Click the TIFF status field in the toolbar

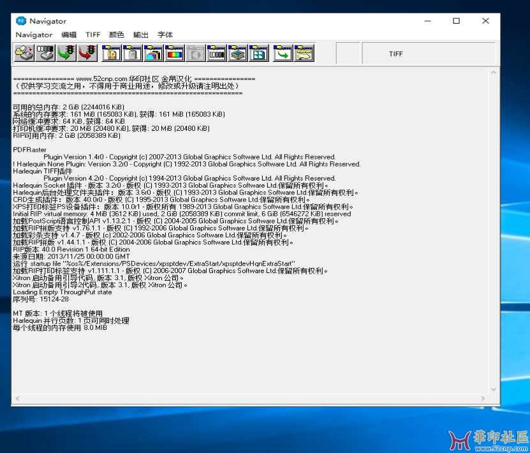click(x=428, y=54)
